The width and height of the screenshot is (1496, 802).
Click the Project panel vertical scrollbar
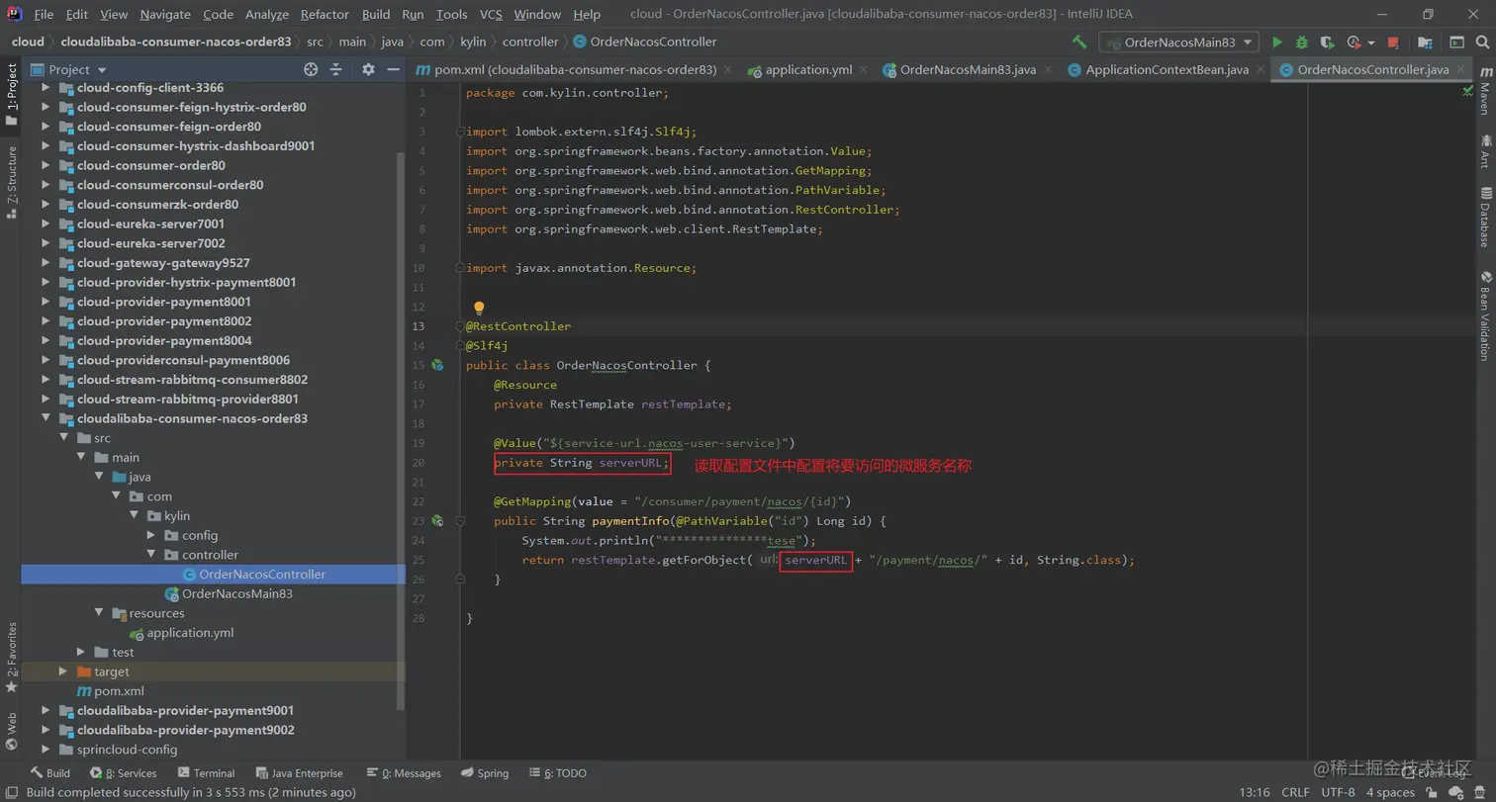401,430
